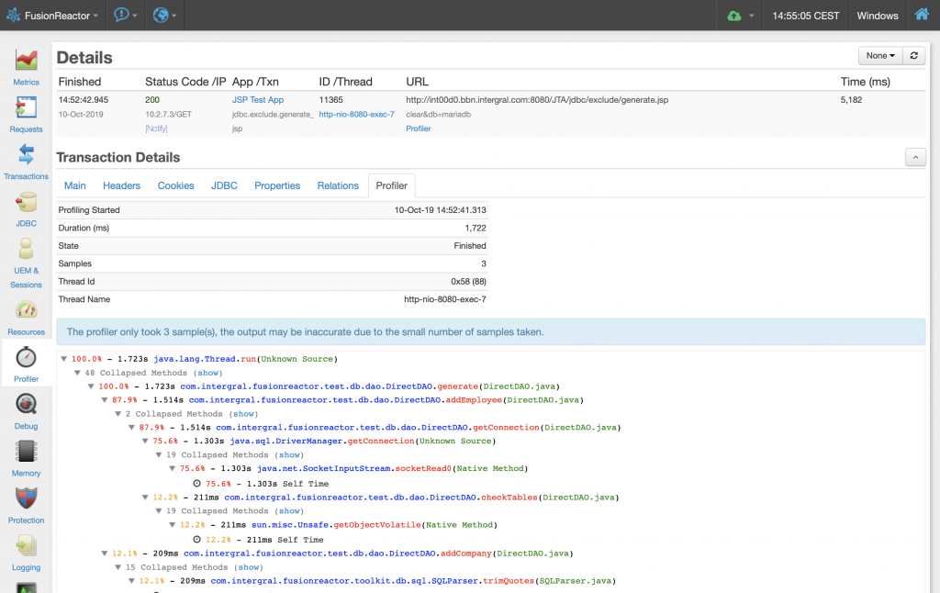Click the refresh icon button
The image size is (940, 593).
tap(914, 56)
